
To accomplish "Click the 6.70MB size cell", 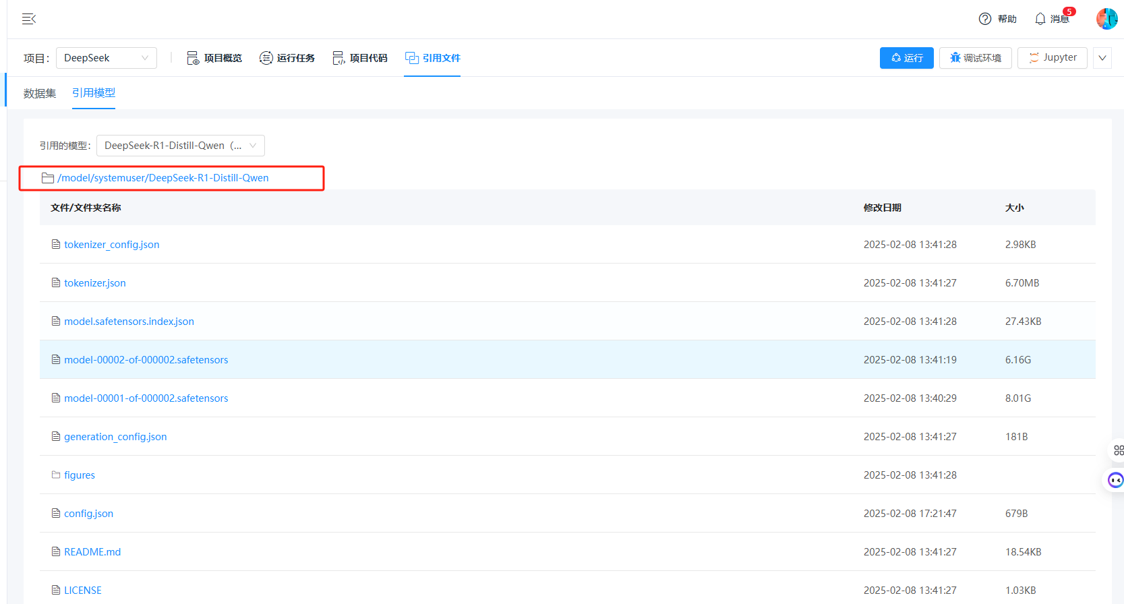I will (1022, 283).
